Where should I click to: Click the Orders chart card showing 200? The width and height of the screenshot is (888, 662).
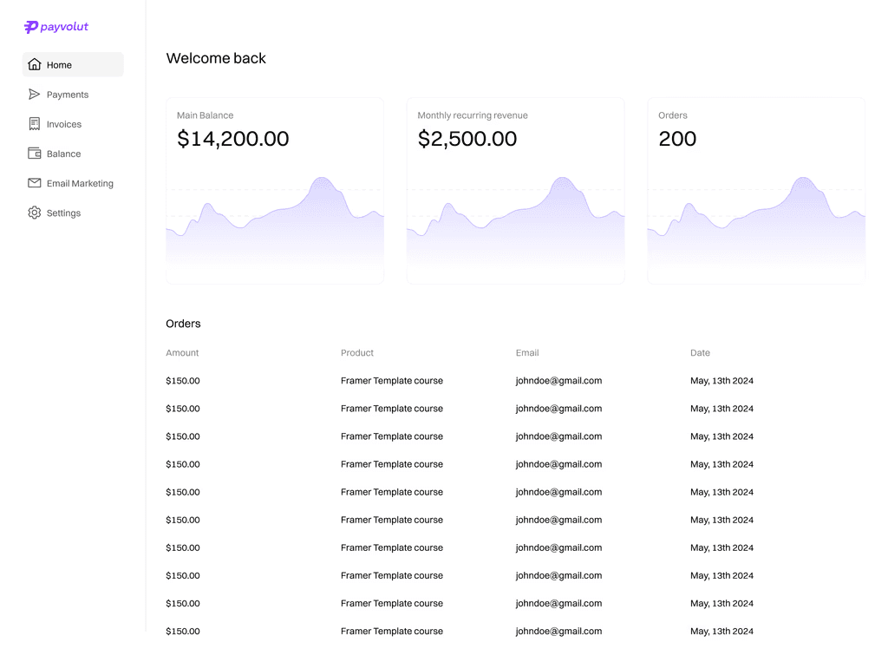coord(756,190)
